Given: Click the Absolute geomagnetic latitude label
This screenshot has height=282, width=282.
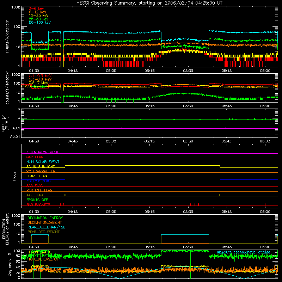Looking at the screenshot, I should click(x=244, y=252).
